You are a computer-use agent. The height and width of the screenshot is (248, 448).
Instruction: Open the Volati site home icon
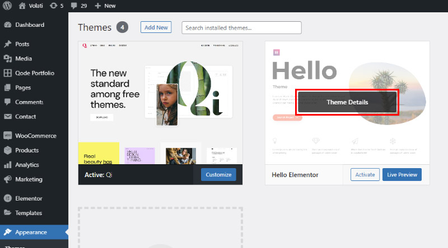22,6
